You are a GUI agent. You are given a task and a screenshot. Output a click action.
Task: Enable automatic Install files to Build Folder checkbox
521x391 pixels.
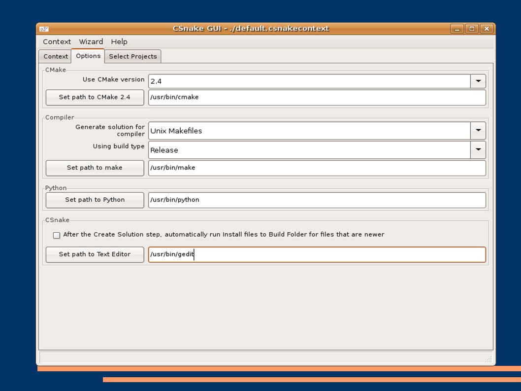pos(57,235)
